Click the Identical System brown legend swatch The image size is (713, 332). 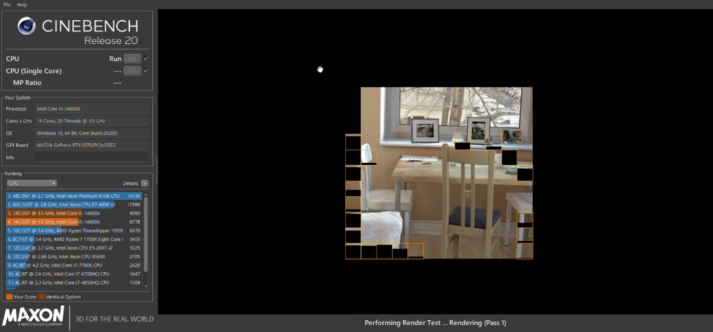pos(41,297)
